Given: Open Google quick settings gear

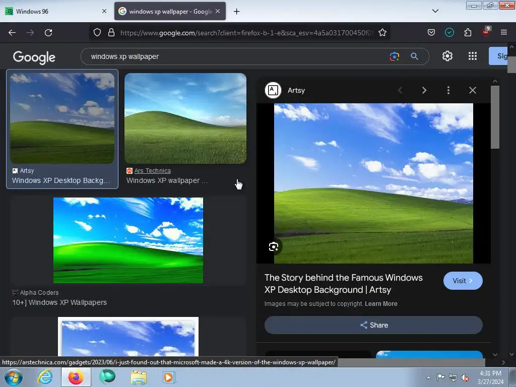Looking at the screenshot, I should tap(447, 56).
